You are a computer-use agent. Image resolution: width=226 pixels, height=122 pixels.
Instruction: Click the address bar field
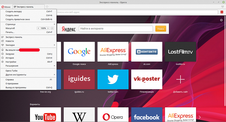[x=137, y=12]
